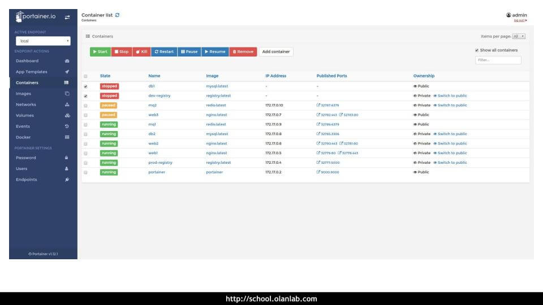This screenshot has width=543, height=305.
Task: Open the active endpoint 'local' dropdown
Action: [43, 41]
